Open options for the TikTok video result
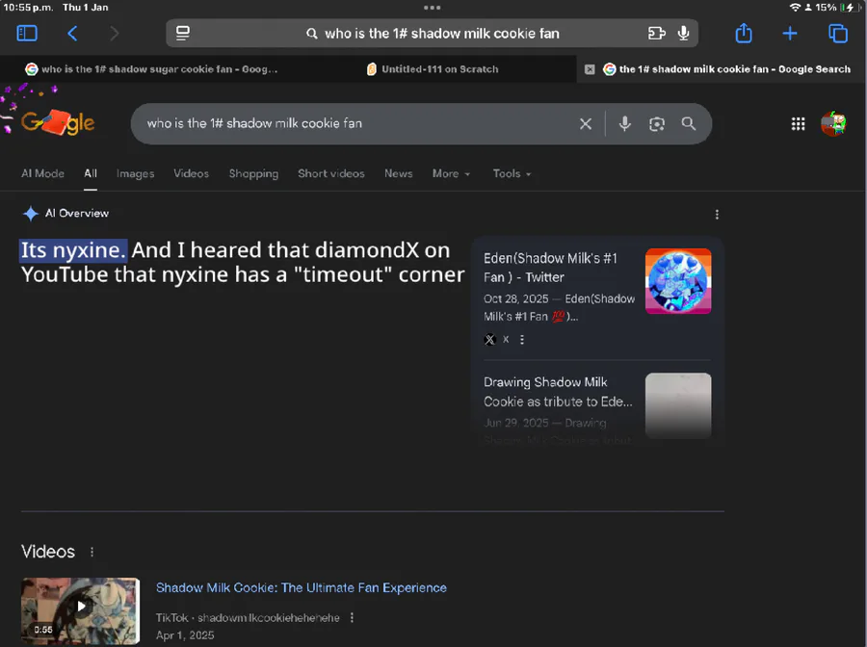 pyautogui.click(x=353, y=618)
